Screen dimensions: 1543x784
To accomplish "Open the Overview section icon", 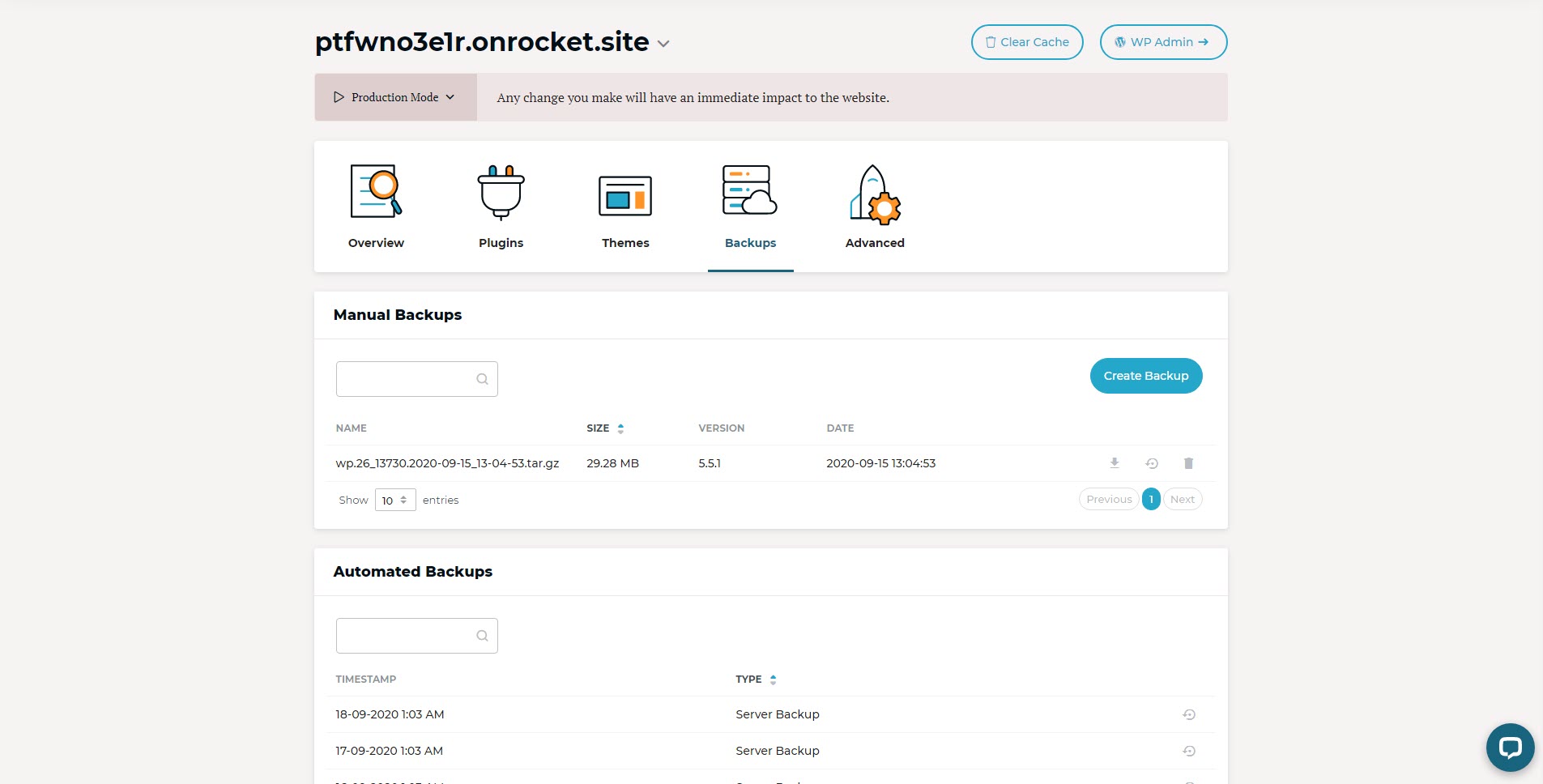I will (x=376, y=191).
